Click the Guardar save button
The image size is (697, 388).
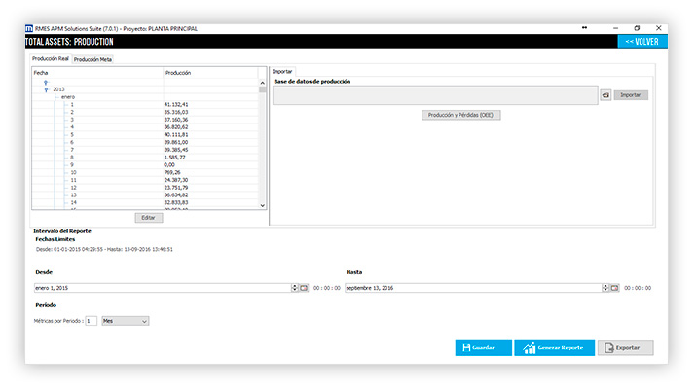(483, 348)
